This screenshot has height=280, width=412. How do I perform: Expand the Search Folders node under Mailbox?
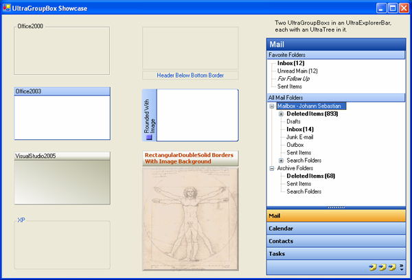pos(281,160)
